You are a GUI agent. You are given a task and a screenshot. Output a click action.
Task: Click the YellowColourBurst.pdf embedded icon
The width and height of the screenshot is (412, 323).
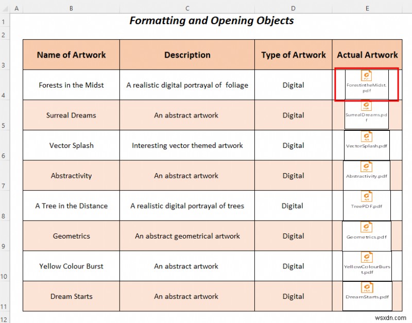coord(367,266)
